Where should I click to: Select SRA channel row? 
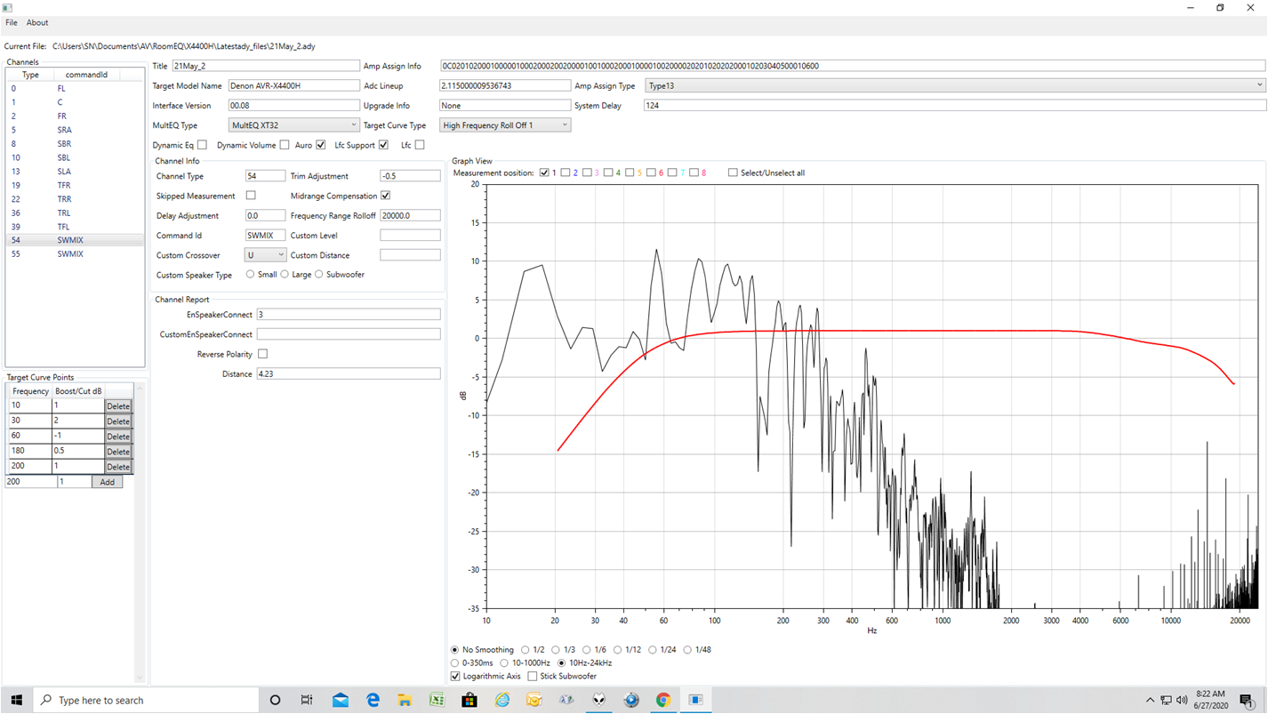75,130
